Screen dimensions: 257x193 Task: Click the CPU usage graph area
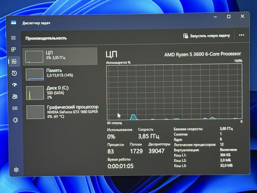click(174, 92)
